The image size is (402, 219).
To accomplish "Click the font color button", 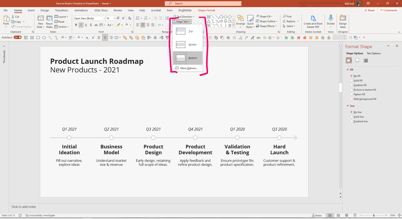I will click(x=127, y=25).
